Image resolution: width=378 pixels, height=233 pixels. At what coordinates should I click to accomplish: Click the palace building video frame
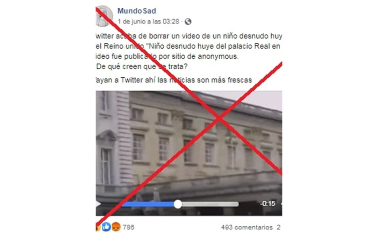pyautogui.click(x=189, y=145)
